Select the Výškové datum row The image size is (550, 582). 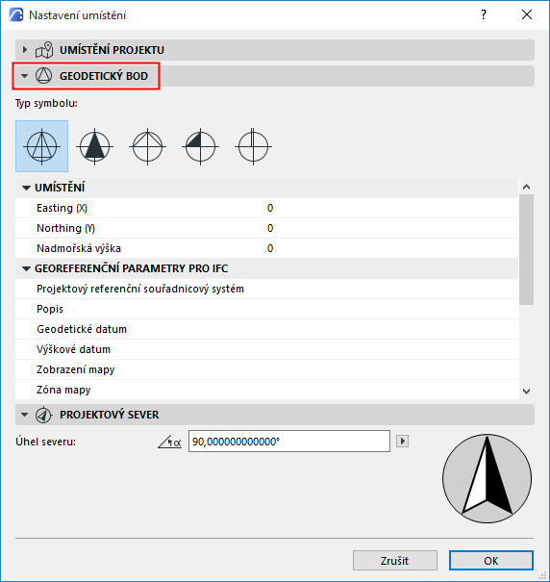click(266, 349)
